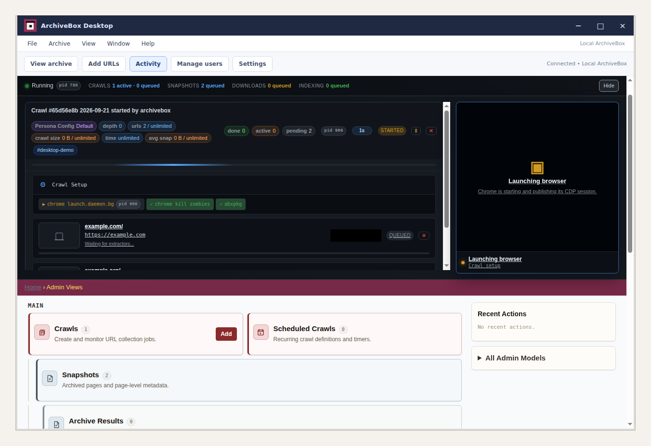Click the time unlimited badge
651x446 pixels.
122,138
